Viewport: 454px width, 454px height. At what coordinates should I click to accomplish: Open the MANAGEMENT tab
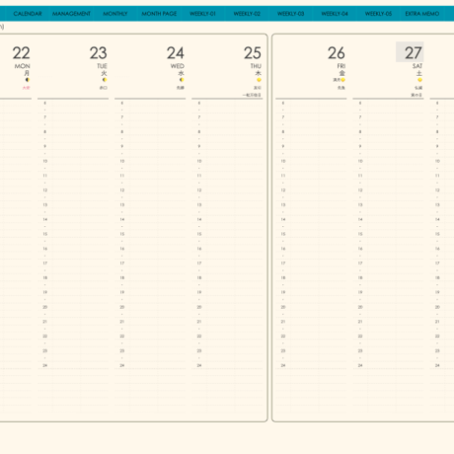point(71,14)
